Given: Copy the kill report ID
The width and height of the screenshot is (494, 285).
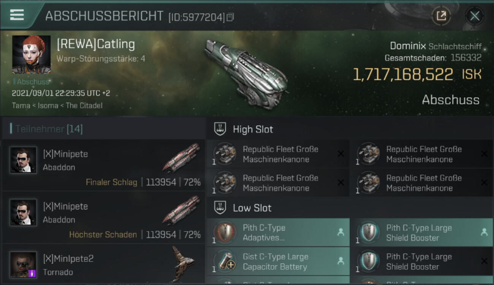Looking at the screenshot, I should (230, 17).
